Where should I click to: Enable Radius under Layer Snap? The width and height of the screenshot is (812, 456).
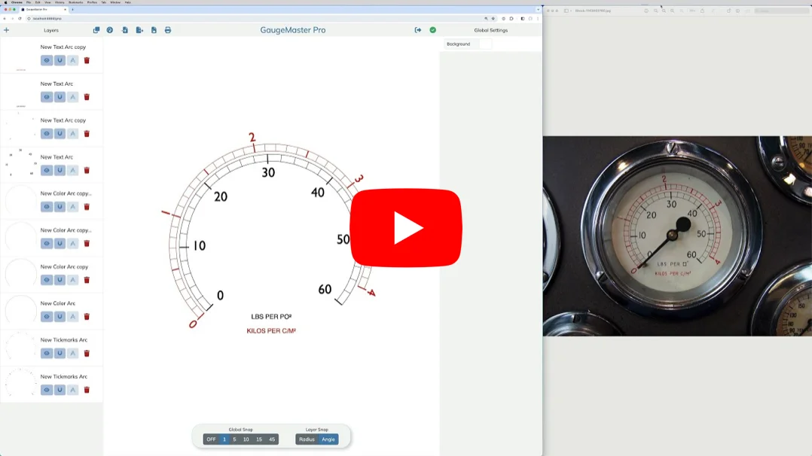tap(307, 439)
